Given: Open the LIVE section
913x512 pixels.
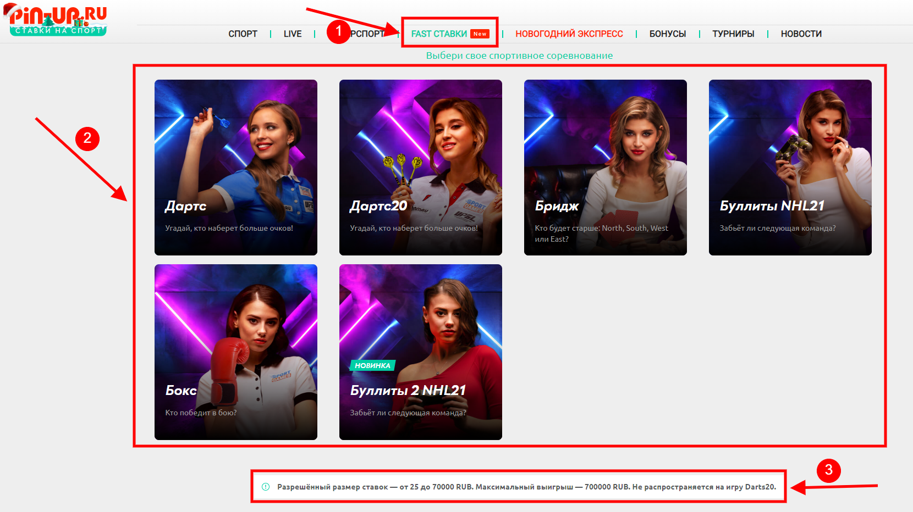Looking at the screenshot, I should click(293, 34).
